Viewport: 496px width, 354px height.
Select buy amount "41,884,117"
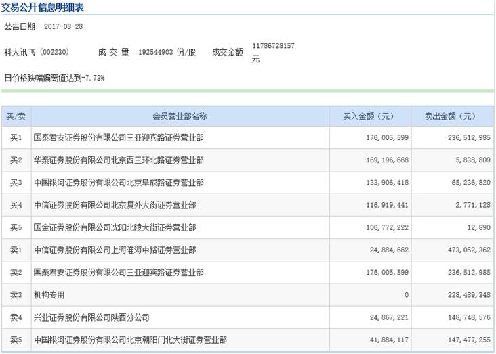point(389,340)
